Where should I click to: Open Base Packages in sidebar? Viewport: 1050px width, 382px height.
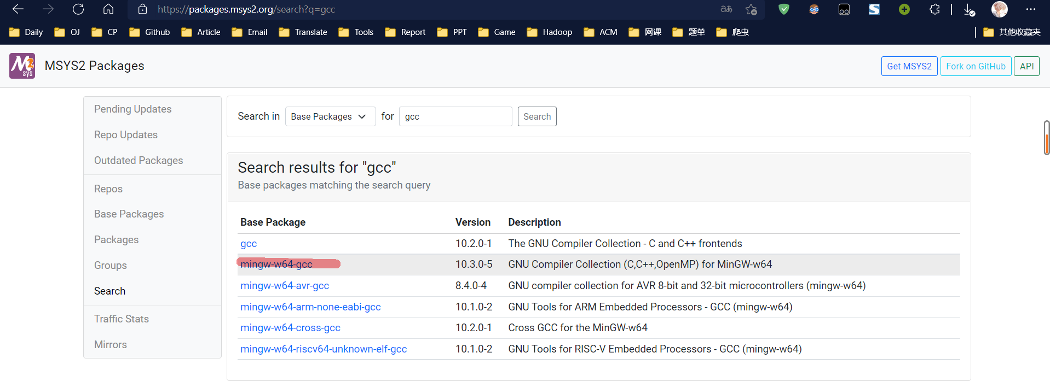point(129,214)
